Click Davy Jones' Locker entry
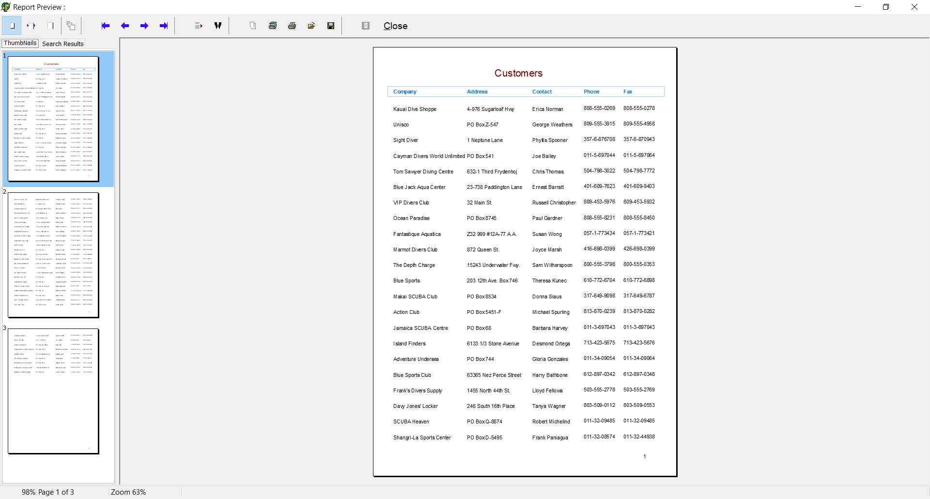Viewport: 930px width, 499px height. pos(416,406)
